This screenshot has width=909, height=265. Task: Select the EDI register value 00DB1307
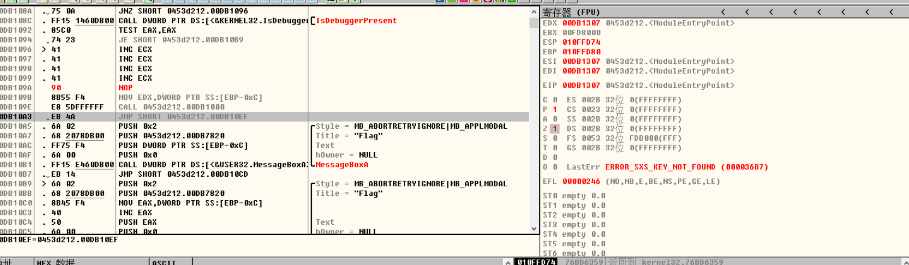[581, 71]
